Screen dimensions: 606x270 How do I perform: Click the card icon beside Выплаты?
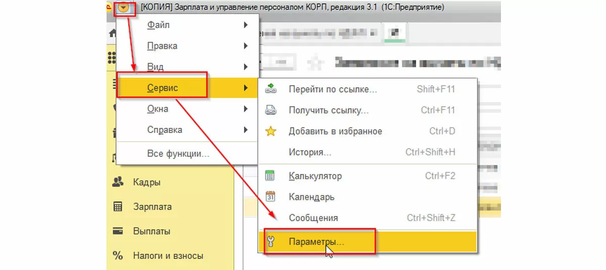(118, 231)
